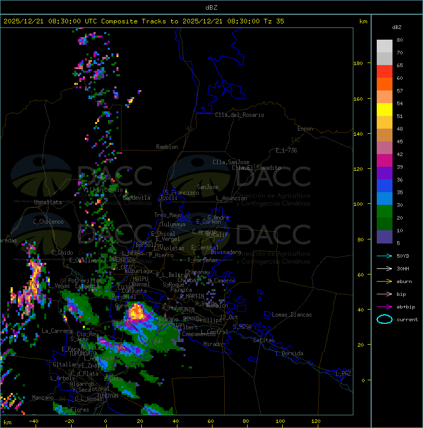Viewport: 423px width, 428px height.
Task: Click the 'L_Asuncion' map label
Action: tap(231, 198)
